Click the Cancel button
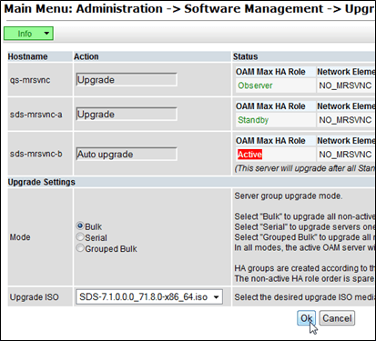This screenshot has width=376, height=341. 337,318
